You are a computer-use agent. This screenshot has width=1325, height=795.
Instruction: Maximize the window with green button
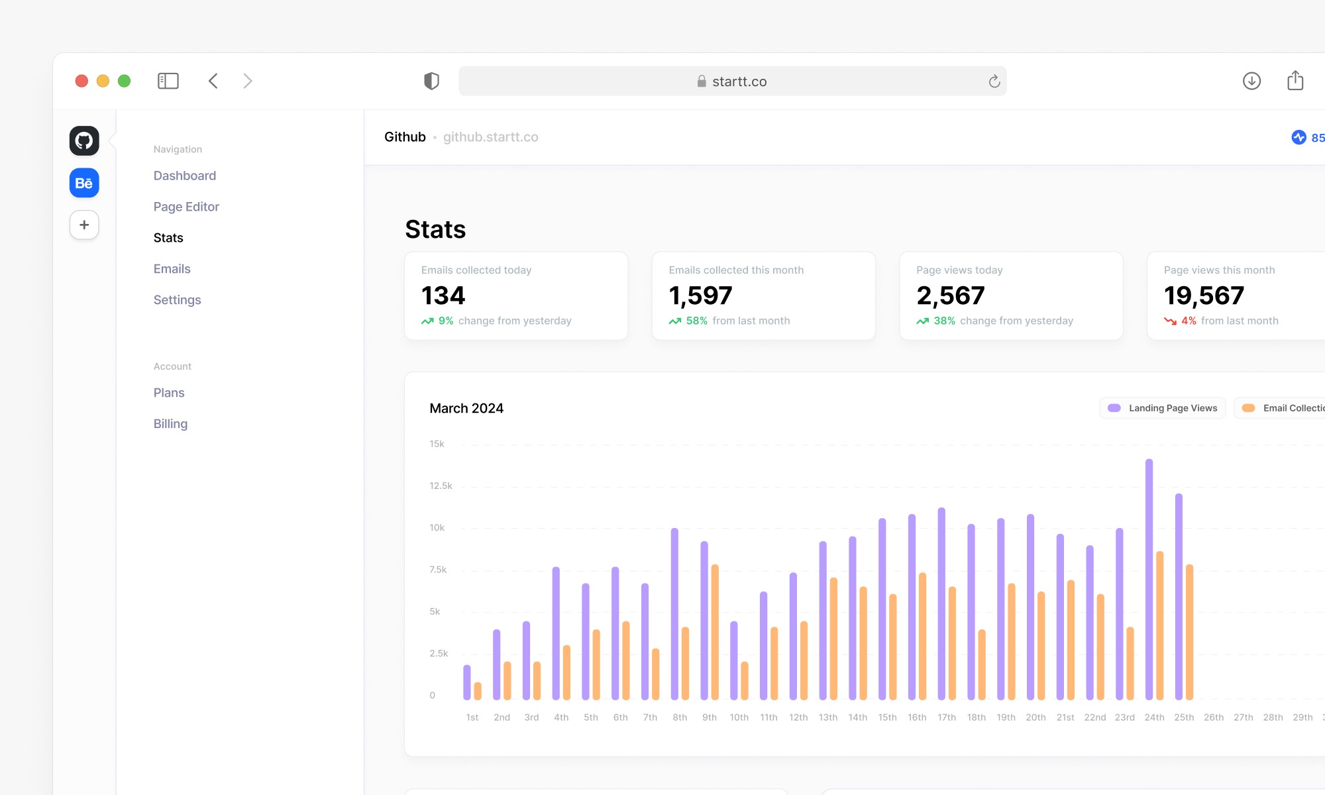124,81
